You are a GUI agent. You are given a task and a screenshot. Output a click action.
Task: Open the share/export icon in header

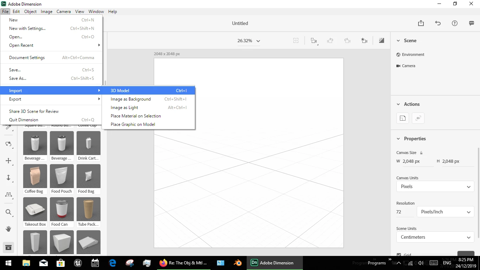(x=421, y=23)
